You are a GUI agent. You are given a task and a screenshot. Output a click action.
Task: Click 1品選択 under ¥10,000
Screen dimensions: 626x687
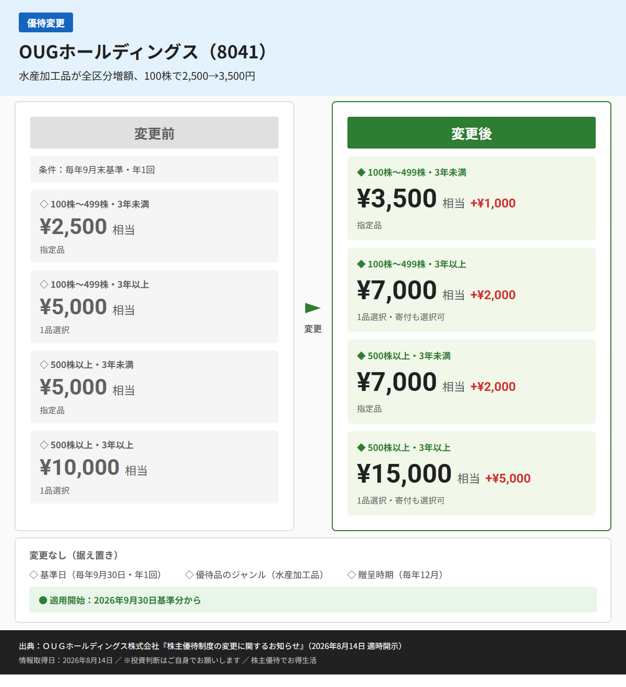point(55,490)
